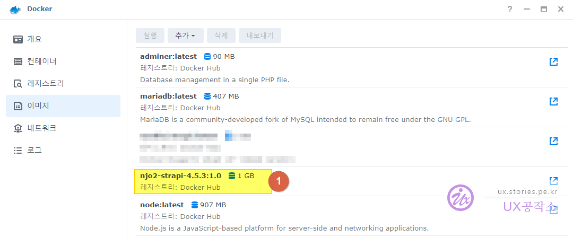573x238 pixels.
Task: Click the 레지스트리 registry sidebar icon
Action: [x=18, y=84]
